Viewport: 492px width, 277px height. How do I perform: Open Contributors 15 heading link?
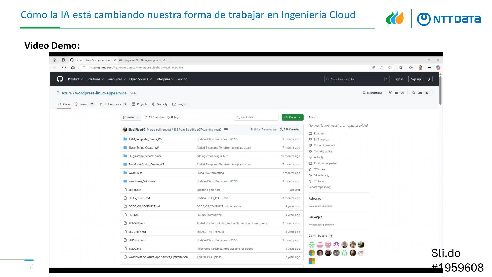pos(320,236)
